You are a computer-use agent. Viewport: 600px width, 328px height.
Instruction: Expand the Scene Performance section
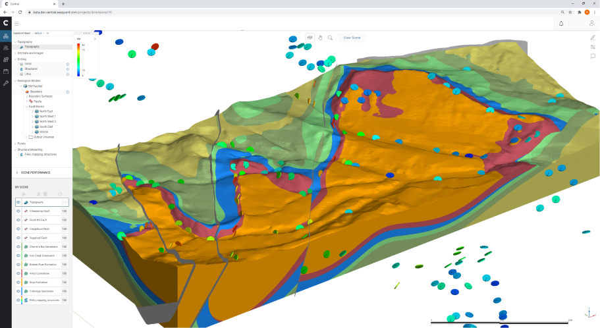(x=17, y=172)
